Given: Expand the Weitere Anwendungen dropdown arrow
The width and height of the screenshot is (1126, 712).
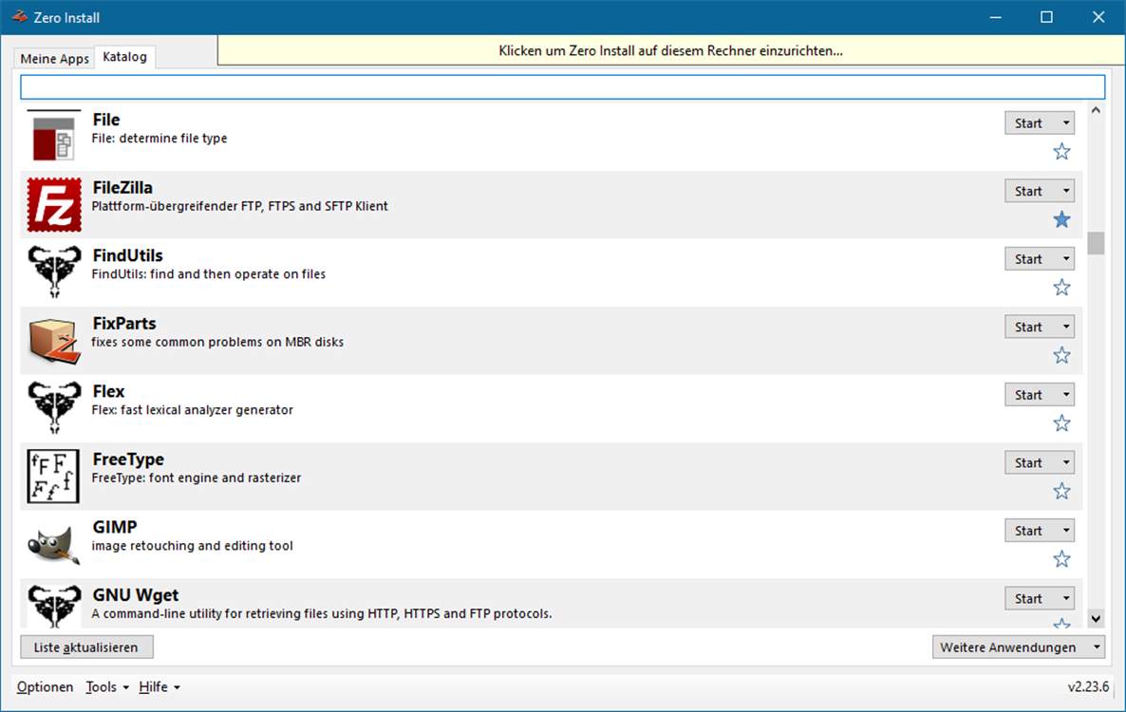Looking at the screenshot, I should [1097, 646].
